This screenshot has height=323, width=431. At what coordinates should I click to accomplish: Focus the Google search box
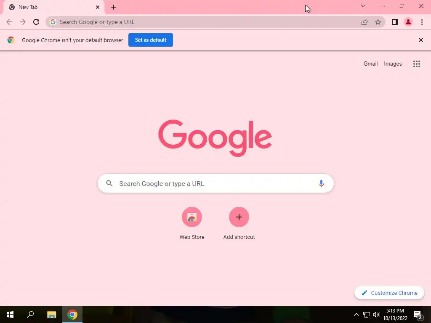point(215,183)
